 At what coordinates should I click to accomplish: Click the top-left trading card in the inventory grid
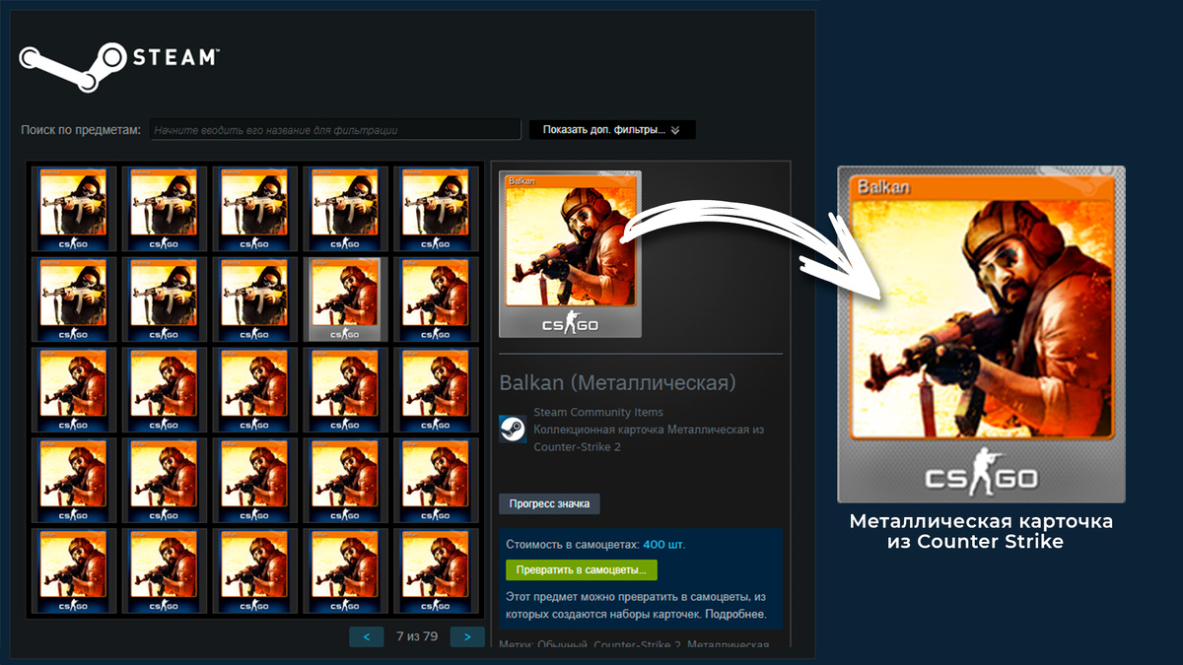tap(74, 208)
